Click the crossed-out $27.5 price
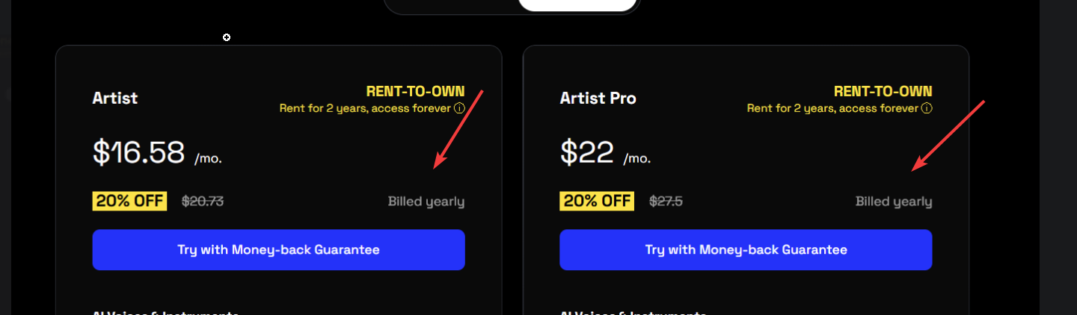 tap(666, 201)
